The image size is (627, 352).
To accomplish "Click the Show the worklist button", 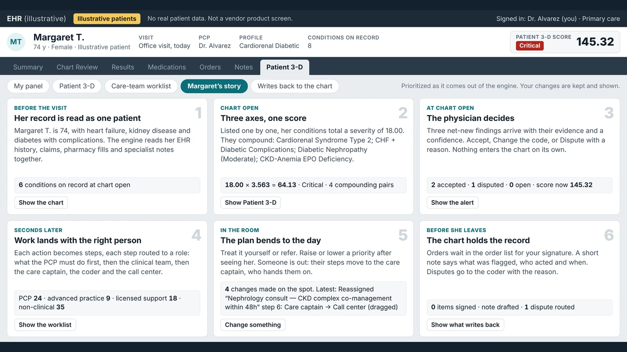I will pos(45,325).
